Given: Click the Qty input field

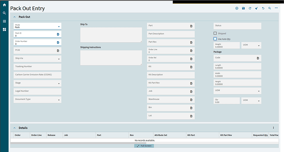Looking at the screenshot, I should click(x=227, y=101).
